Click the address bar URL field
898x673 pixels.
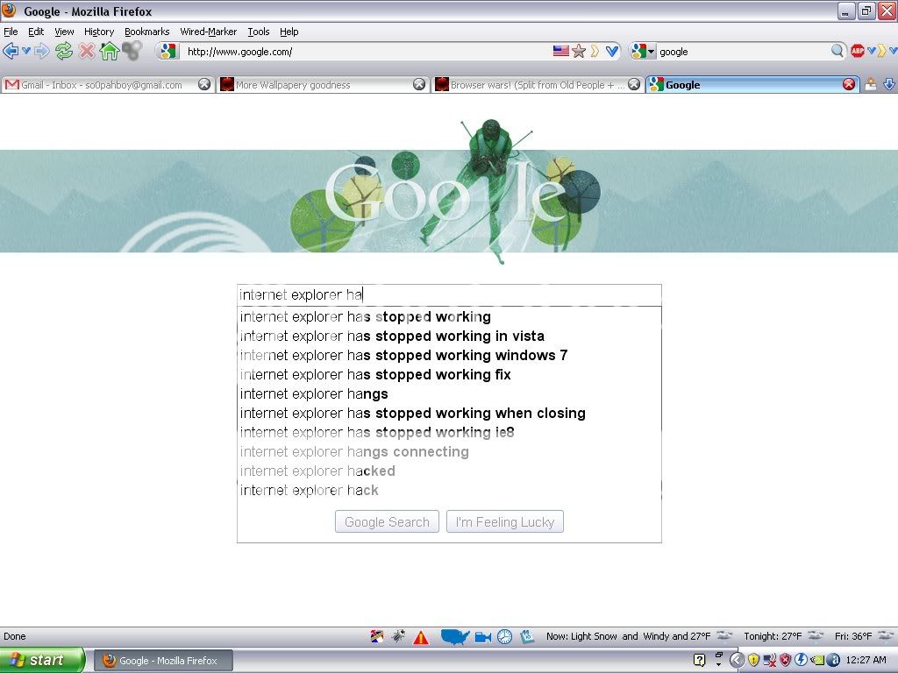coord(367,52)
